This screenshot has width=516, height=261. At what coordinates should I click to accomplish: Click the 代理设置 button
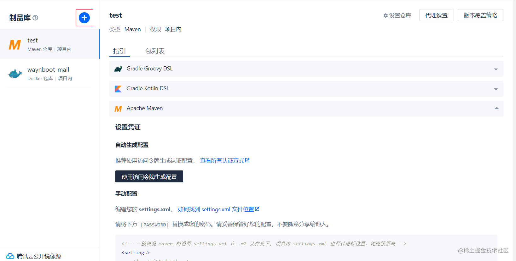436,15
